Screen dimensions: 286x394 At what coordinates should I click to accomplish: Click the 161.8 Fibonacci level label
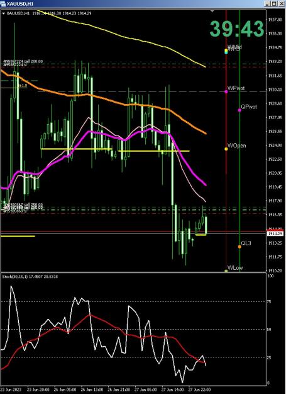pyautogui.click(x=23, y=86)
